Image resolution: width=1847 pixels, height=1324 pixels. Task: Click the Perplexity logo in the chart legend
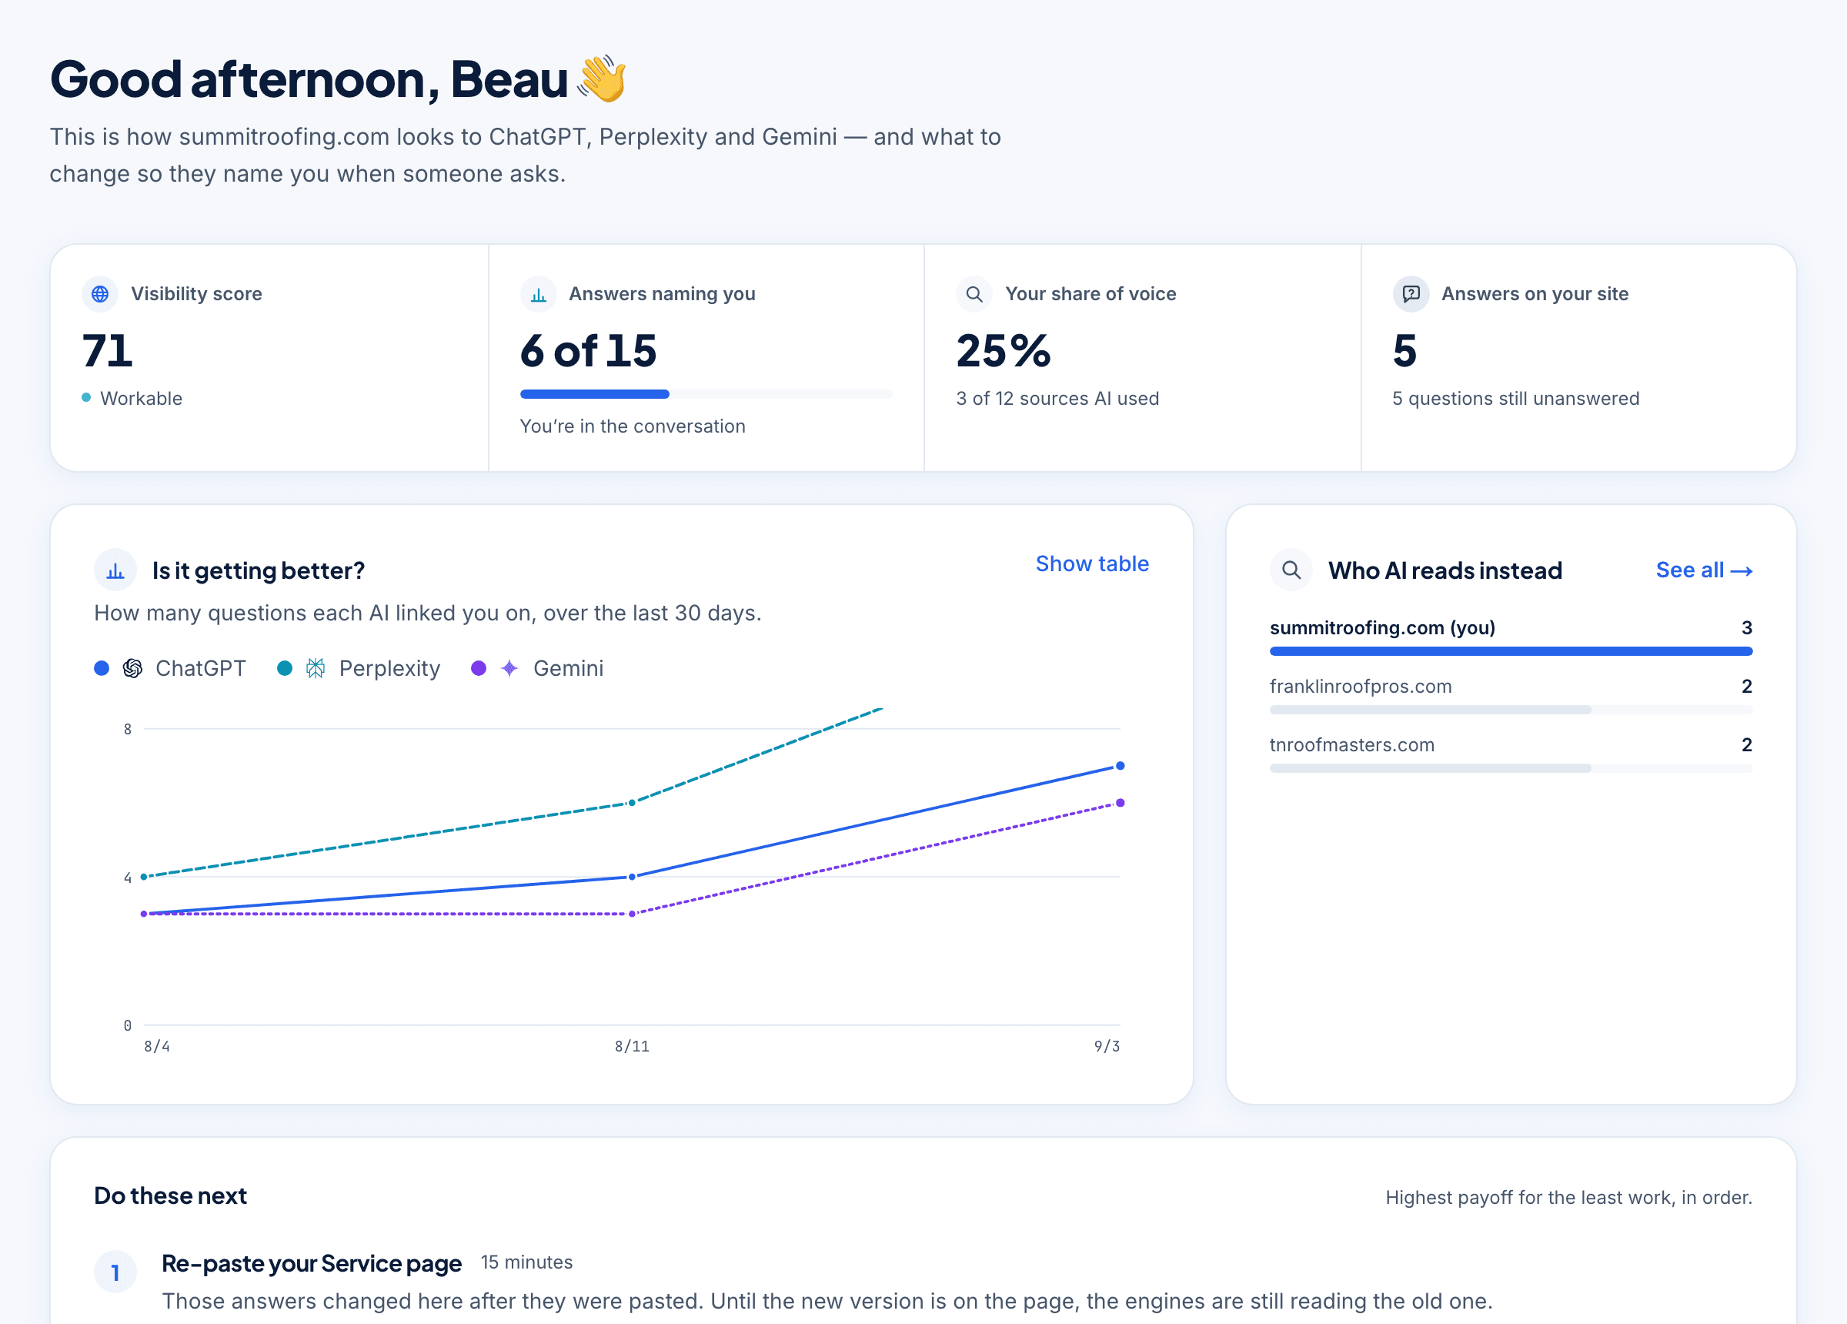pyautogui.click(x=316, y=669)
